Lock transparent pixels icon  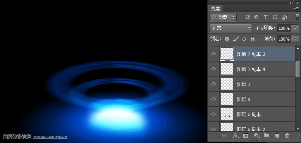(227, 39)
